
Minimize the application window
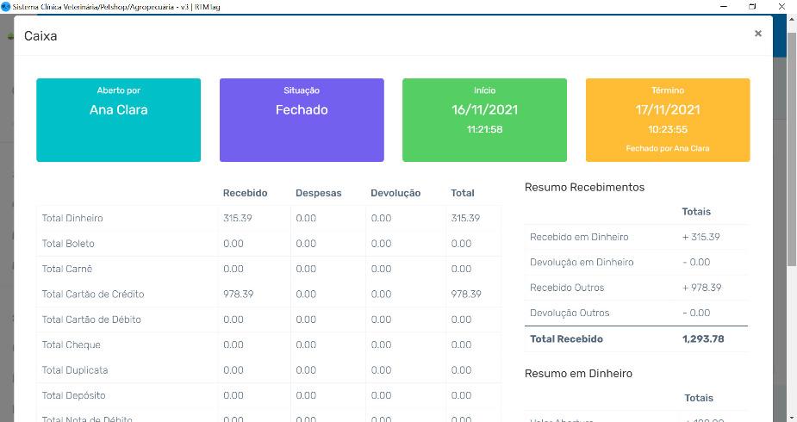point(721,6)
